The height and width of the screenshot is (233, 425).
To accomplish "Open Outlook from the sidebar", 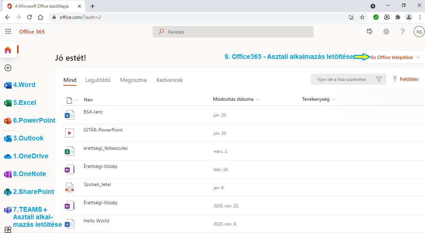I will 8,138.
